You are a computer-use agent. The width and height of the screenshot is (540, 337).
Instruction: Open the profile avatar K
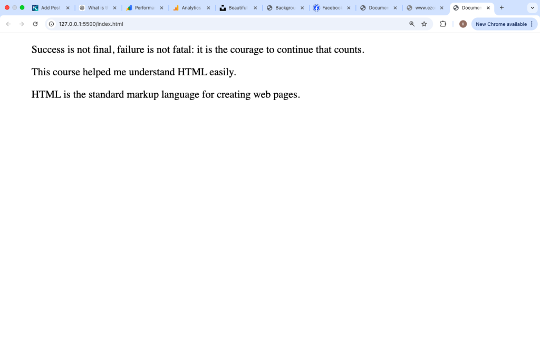463,24
